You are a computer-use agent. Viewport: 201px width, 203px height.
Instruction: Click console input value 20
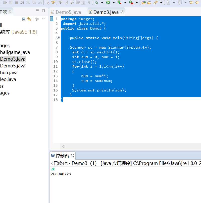pyautogui.click(x=53, y=169)
